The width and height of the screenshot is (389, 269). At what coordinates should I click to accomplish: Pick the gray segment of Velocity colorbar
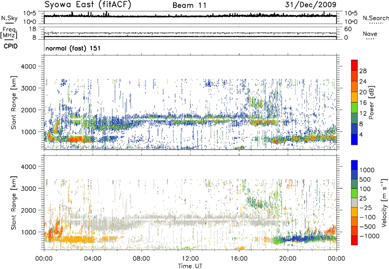coord(354,202)
